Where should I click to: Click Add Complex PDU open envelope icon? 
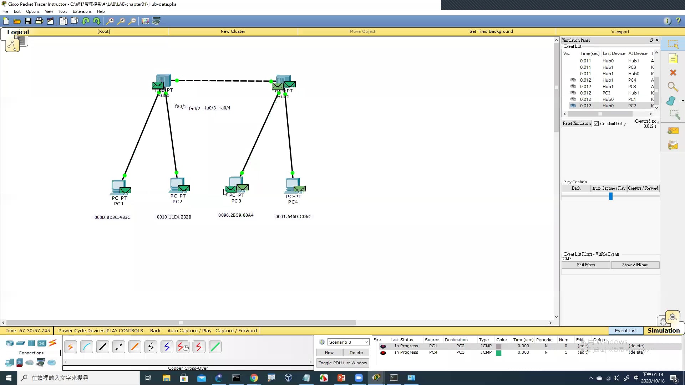(x=673, y=145)
